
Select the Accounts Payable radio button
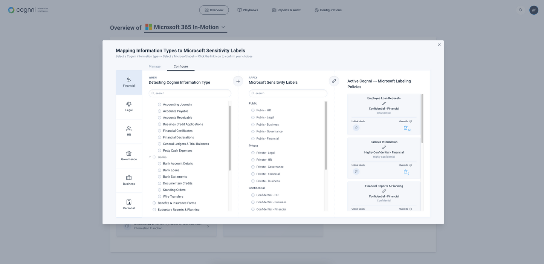[159, 111]
